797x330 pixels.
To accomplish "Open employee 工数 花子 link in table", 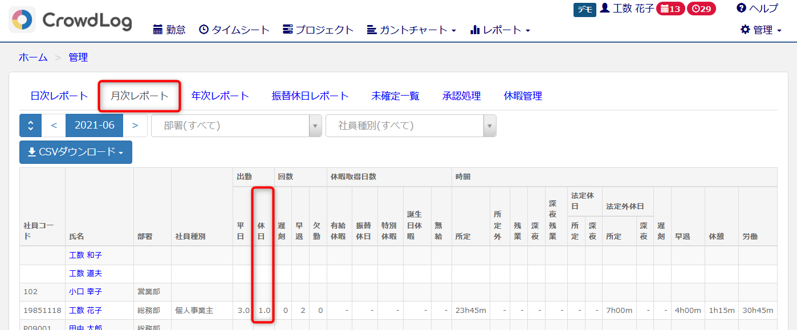I will 86,310.
